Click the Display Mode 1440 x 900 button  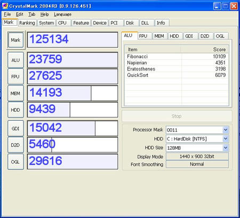click(x=197, y=157)
